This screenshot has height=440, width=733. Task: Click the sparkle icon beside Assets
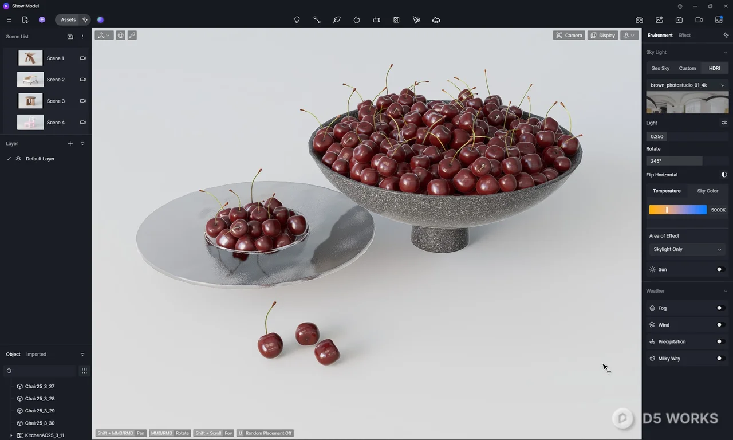point(85,19)
